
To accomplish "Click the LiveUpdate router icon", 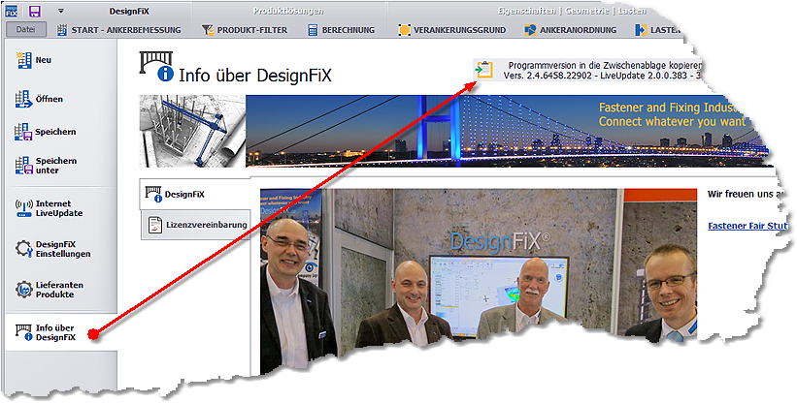I will point(24,207).
